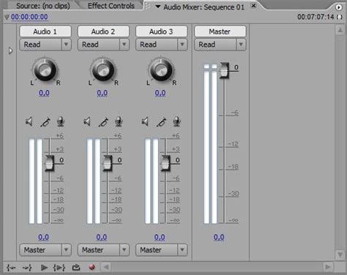347x275 pixels.
Task: Solo the Audio 1 track horn icon
Action: coord(45,122)
